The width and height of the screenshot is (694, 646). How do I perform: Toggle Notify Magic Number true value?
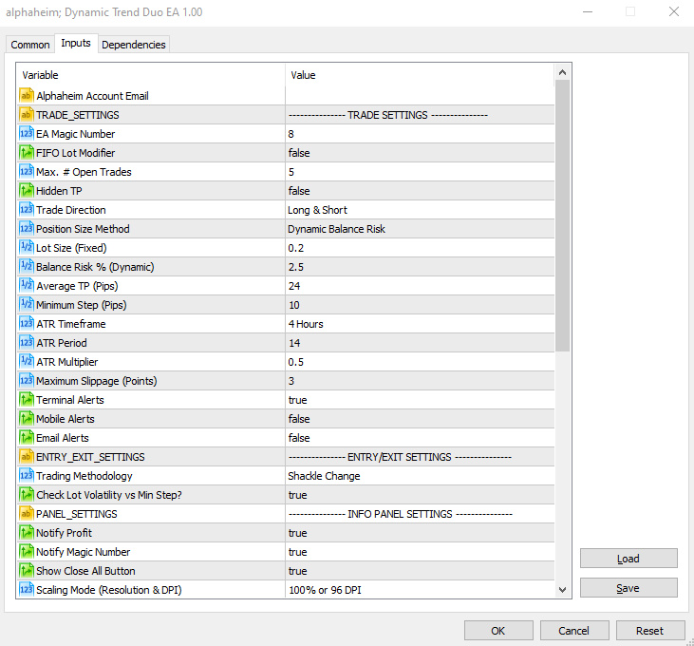pos(420,552)
